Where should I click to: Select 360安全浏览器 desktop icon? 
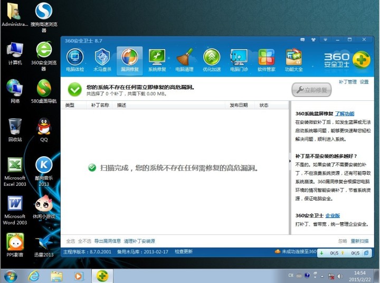click(44, 56)
